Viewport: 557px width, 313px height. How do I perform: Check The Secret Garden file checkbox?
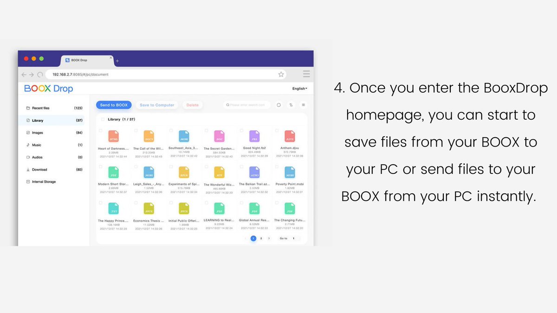click(x=207, y=131)
